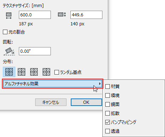Check the 環境 option
Screen dimensions: 165x137
(x=107, y=96)
